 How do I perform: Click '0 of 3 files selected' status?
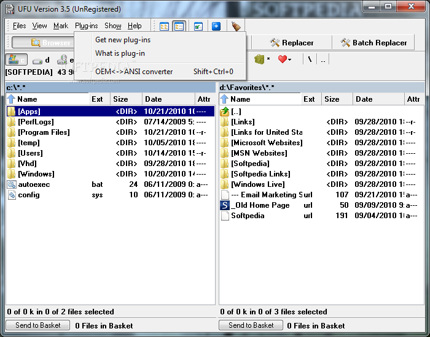click(273, 312)
